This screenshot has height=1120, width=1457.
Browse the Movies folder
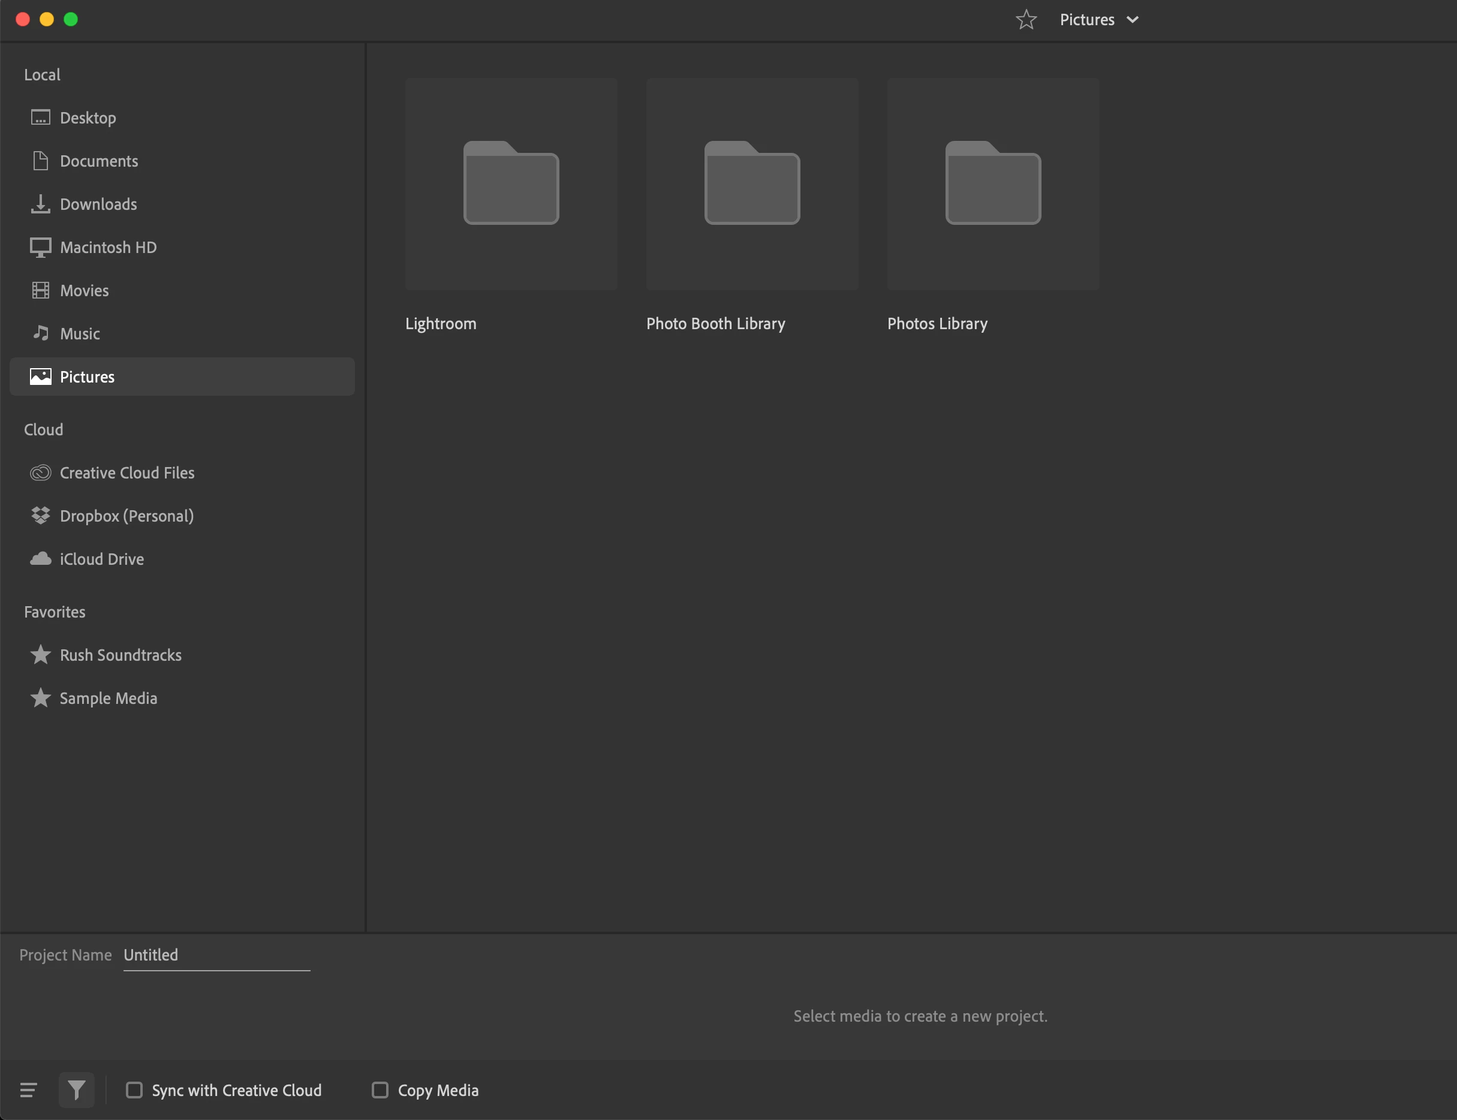click(x=84, y=291)
